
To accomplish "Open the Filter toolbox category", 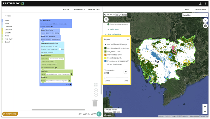I will (7, 23).
